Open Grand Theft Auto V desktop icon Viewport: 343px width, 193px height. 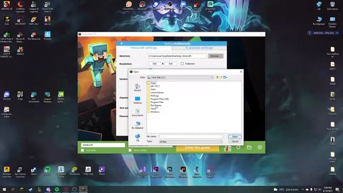tap(48, 6)
